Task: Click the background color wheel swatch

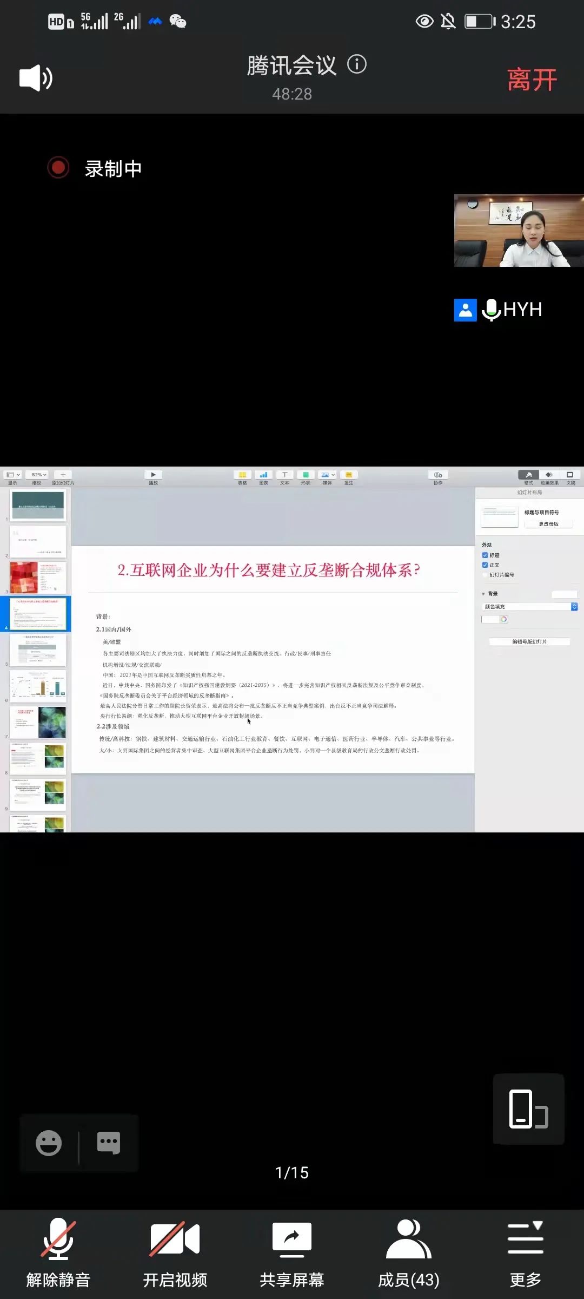Action: tap(504, 619)
